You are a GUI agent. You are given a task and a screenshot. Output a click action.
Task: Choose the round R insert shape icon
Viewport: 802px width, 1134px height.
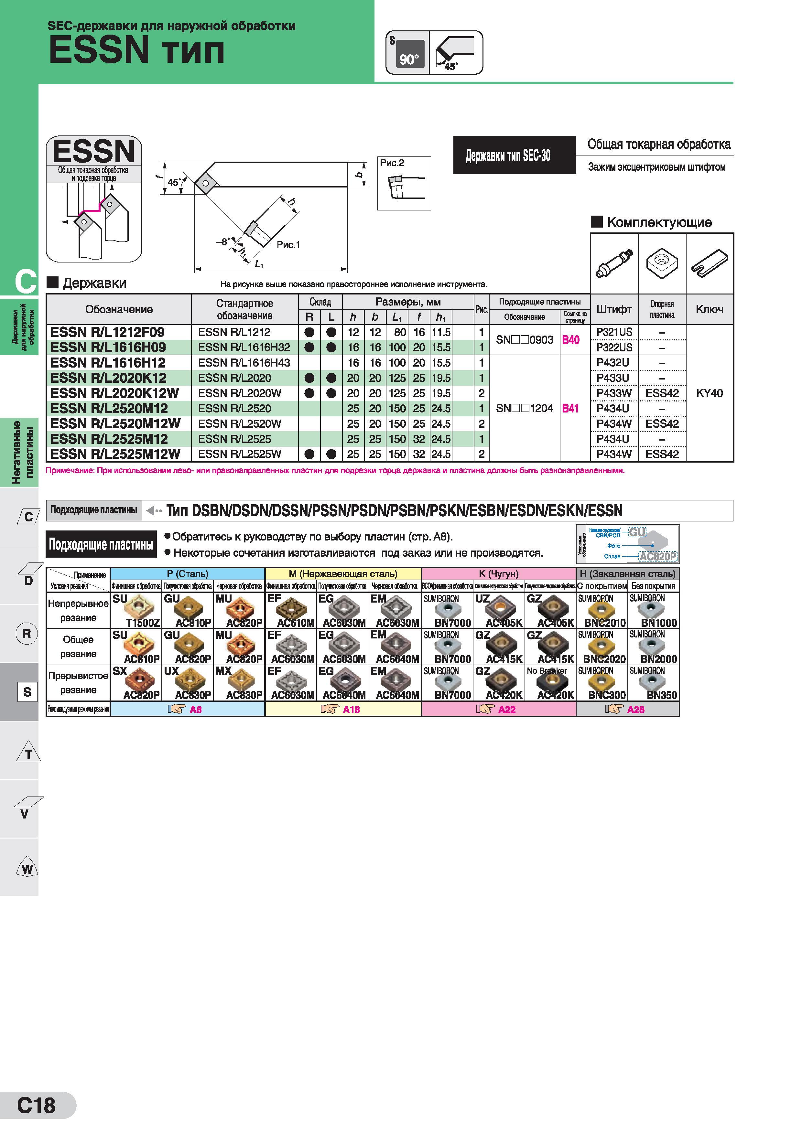[x=27, y=633]
